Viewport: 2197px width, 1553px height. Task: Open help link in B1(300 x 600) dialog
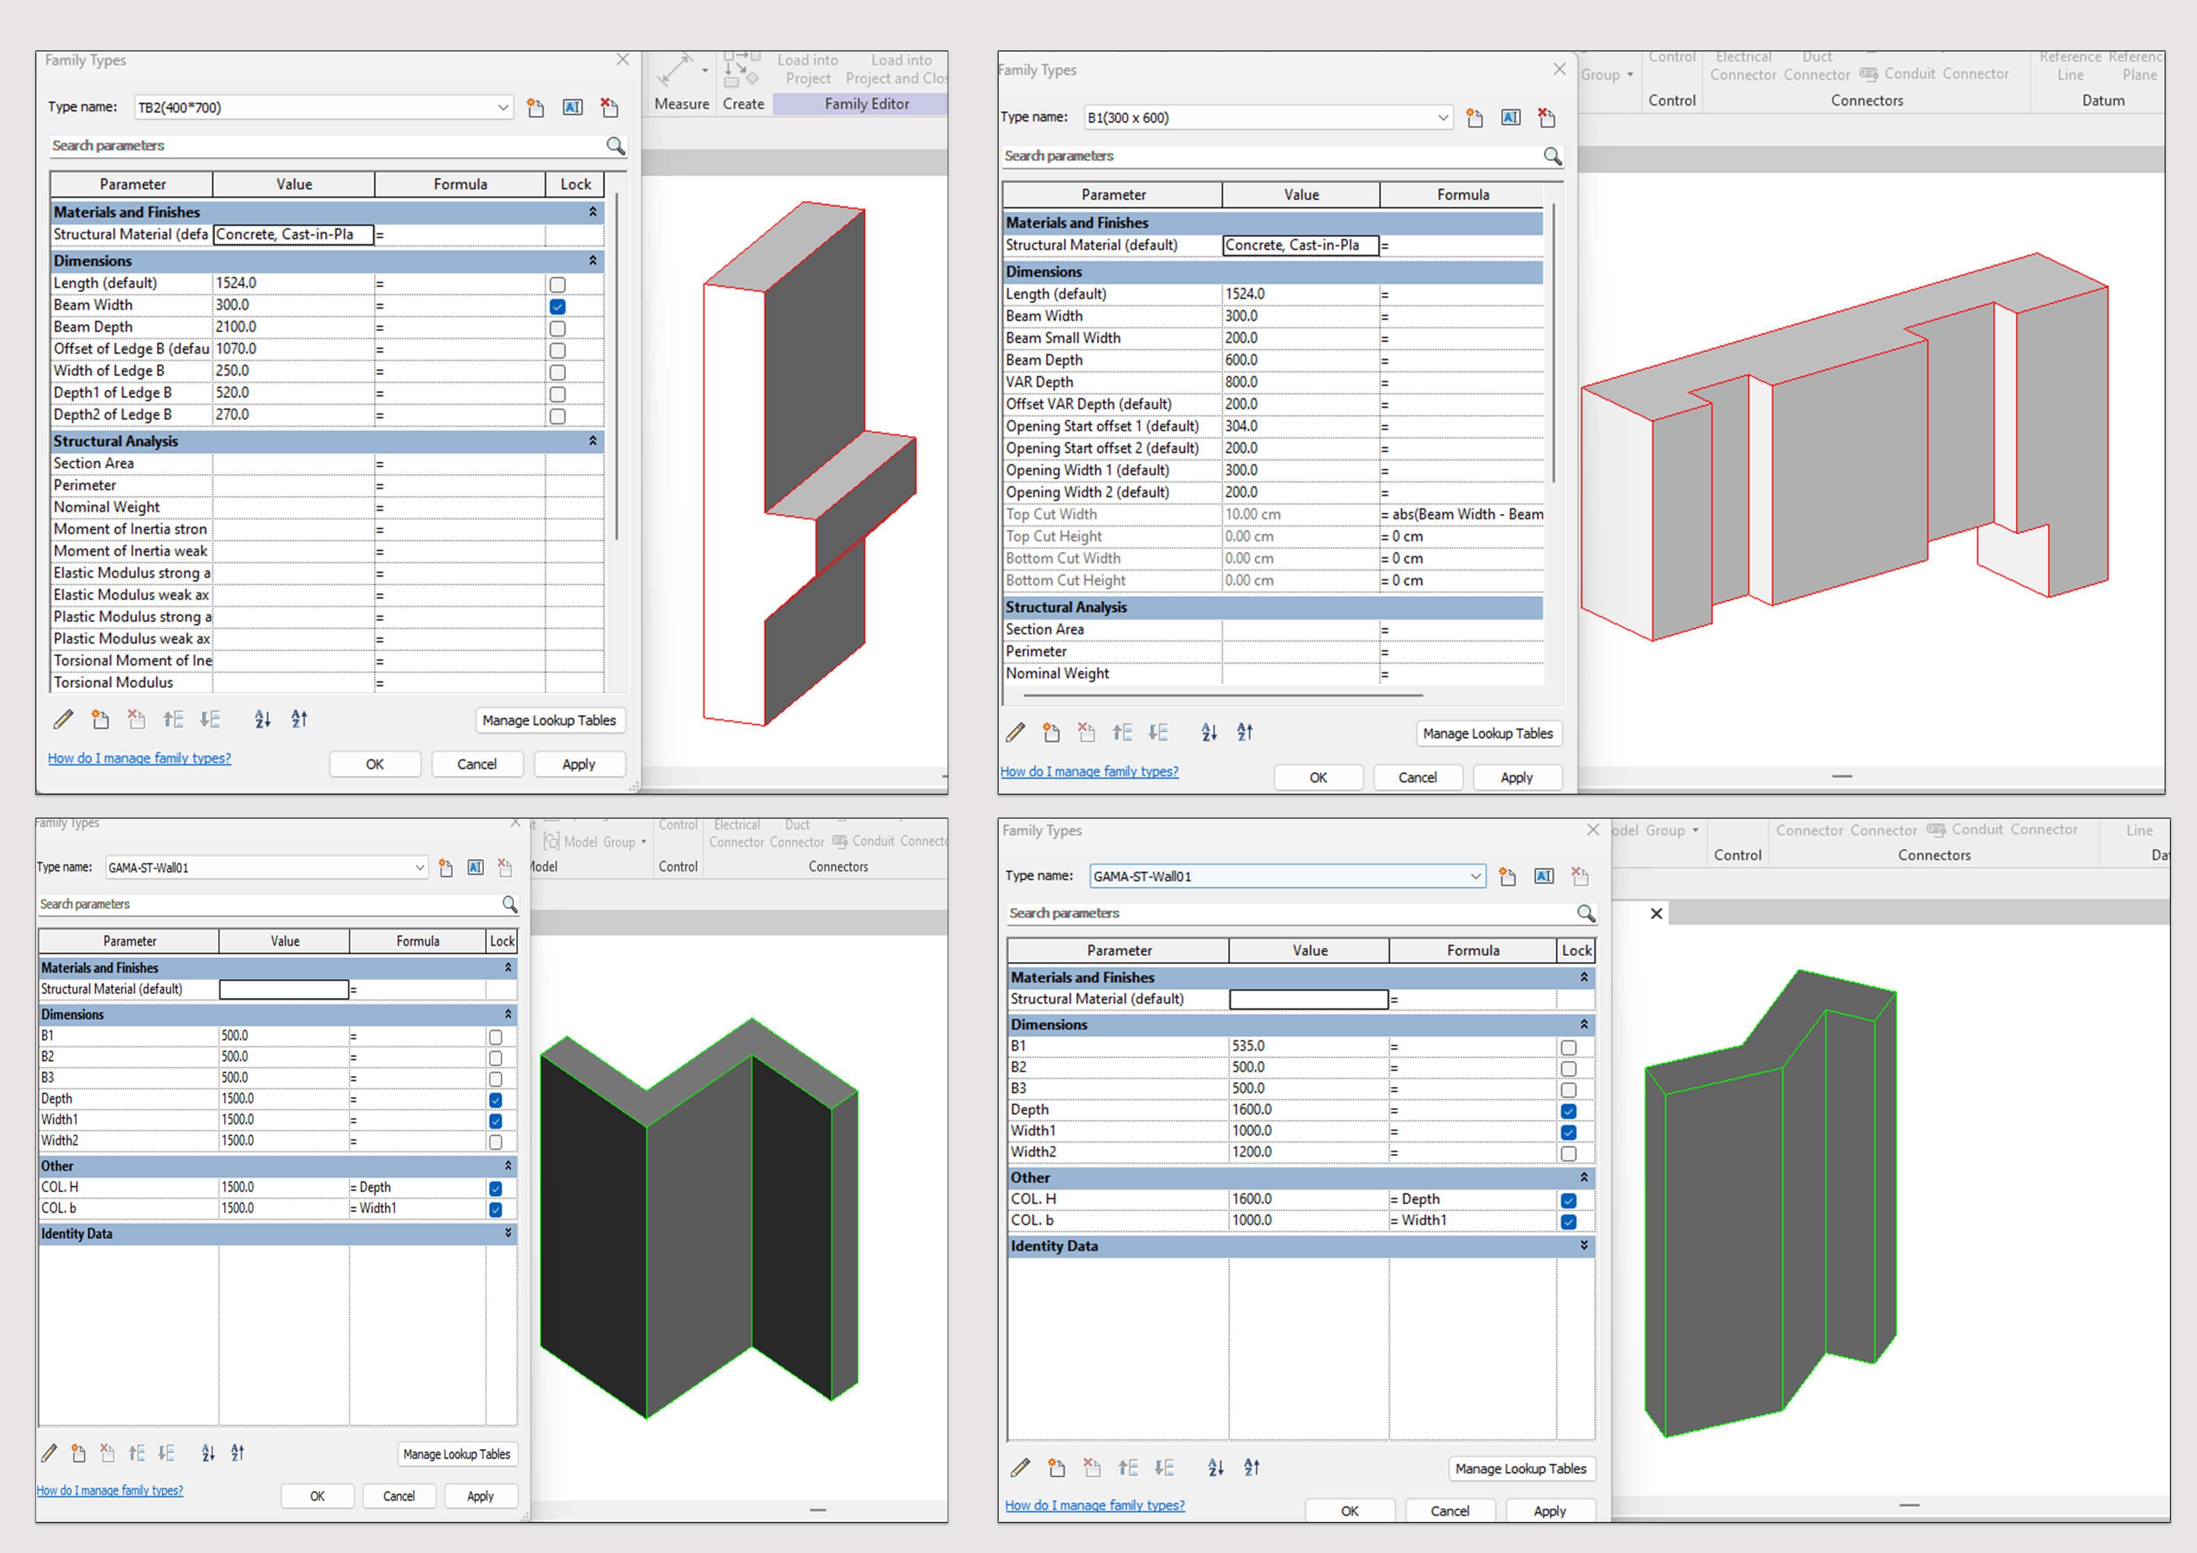coord(1089,771)
